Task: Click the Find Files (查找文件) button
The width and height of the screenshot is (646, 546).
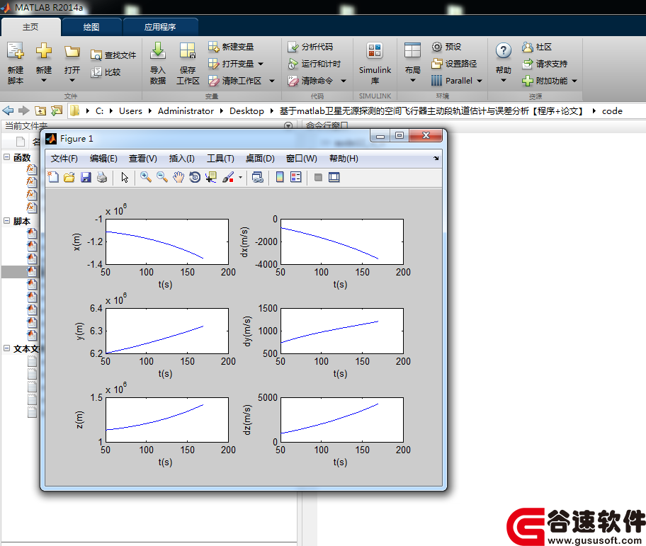Action: (x=113, y=55)
